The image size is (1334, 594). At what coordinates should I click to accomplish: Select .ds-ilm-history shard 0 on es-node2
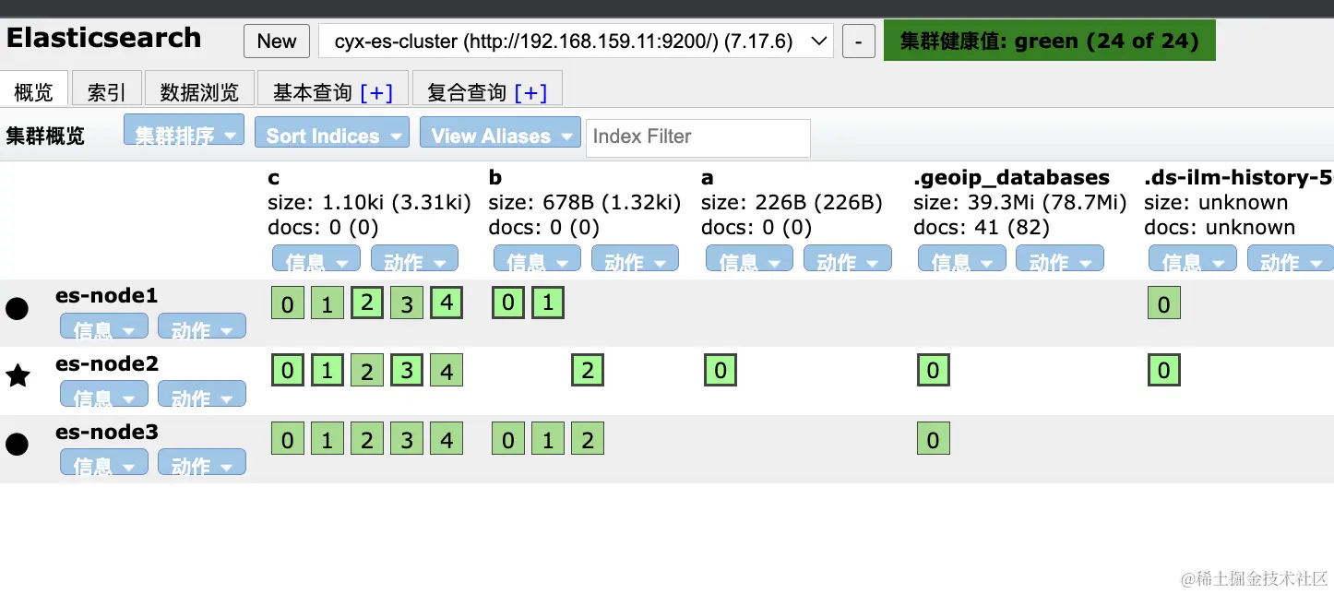click(x=1164, y=371)
